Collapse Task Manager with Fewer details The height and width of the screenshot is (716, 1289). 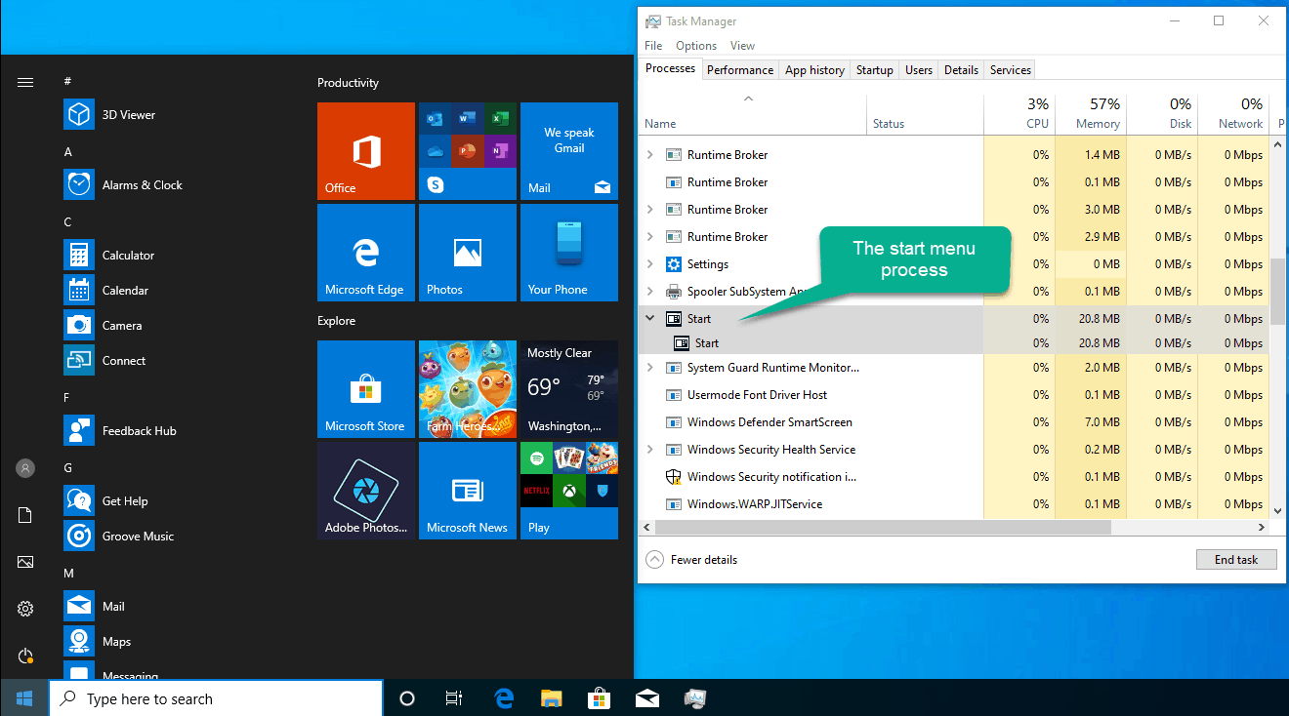[x=691, y=560]
